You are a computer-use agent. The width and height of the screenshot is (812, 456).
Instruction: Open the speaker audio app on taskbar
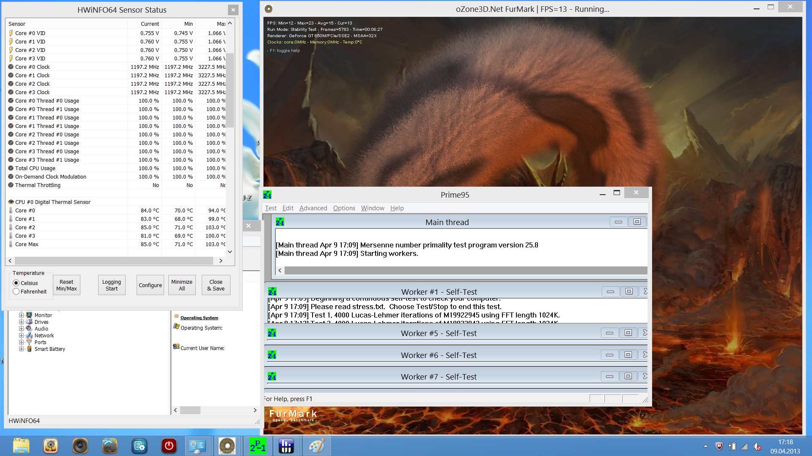point(80,446)
